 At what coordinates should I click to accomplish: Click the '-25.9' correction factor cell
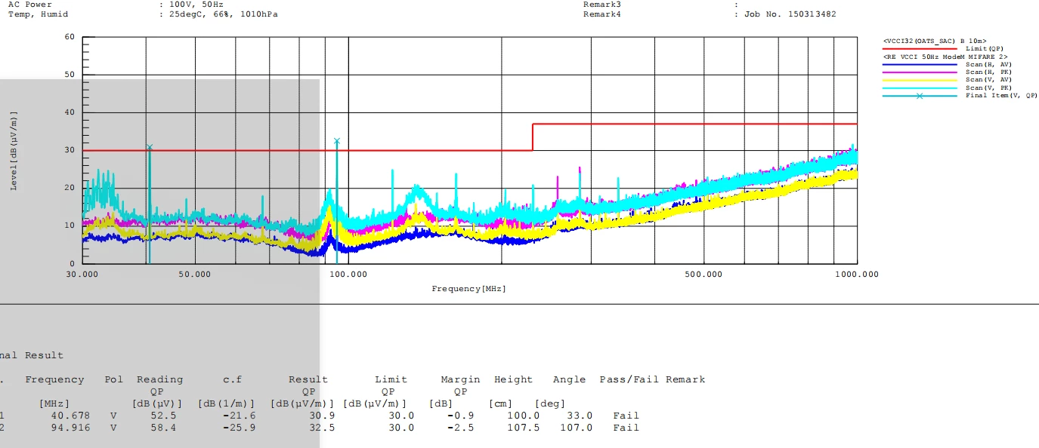[240, 428]
